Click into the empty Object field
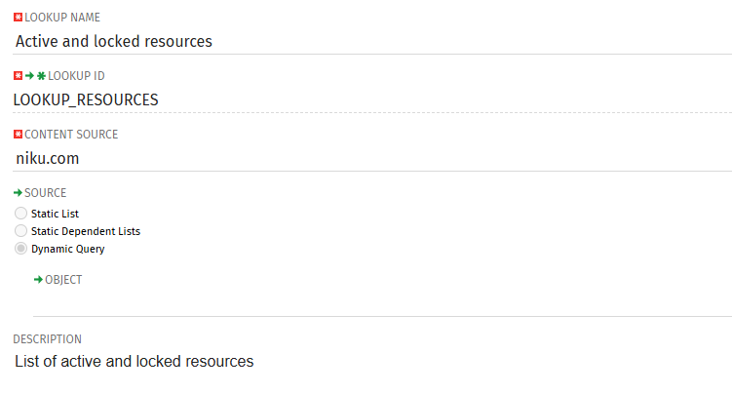This screenshot has width=732, height=394. [x=380, y=301]
